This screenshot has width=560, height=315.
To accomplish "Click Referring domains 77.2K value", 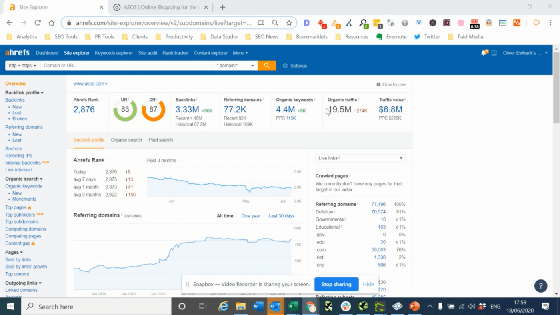I will 235,110.
